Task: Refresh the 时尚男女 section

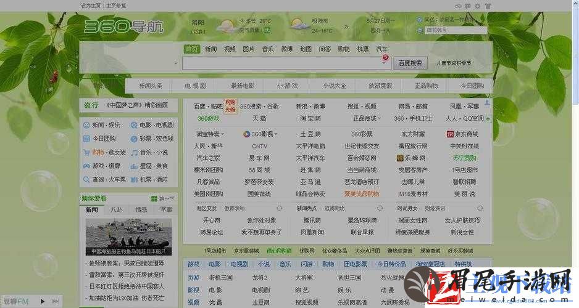Action: [x=480, y=209]
